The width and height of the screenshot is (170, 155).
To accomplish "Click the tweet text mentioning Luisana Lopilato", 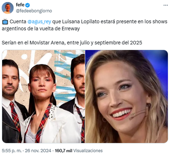I will point(84,25).
